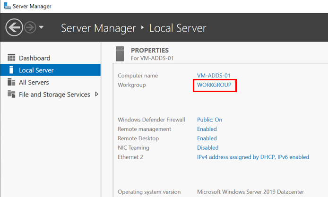328x197 pixels.
Task: Expand File and Storage Services arrow
Action: [x=96, y=94]
